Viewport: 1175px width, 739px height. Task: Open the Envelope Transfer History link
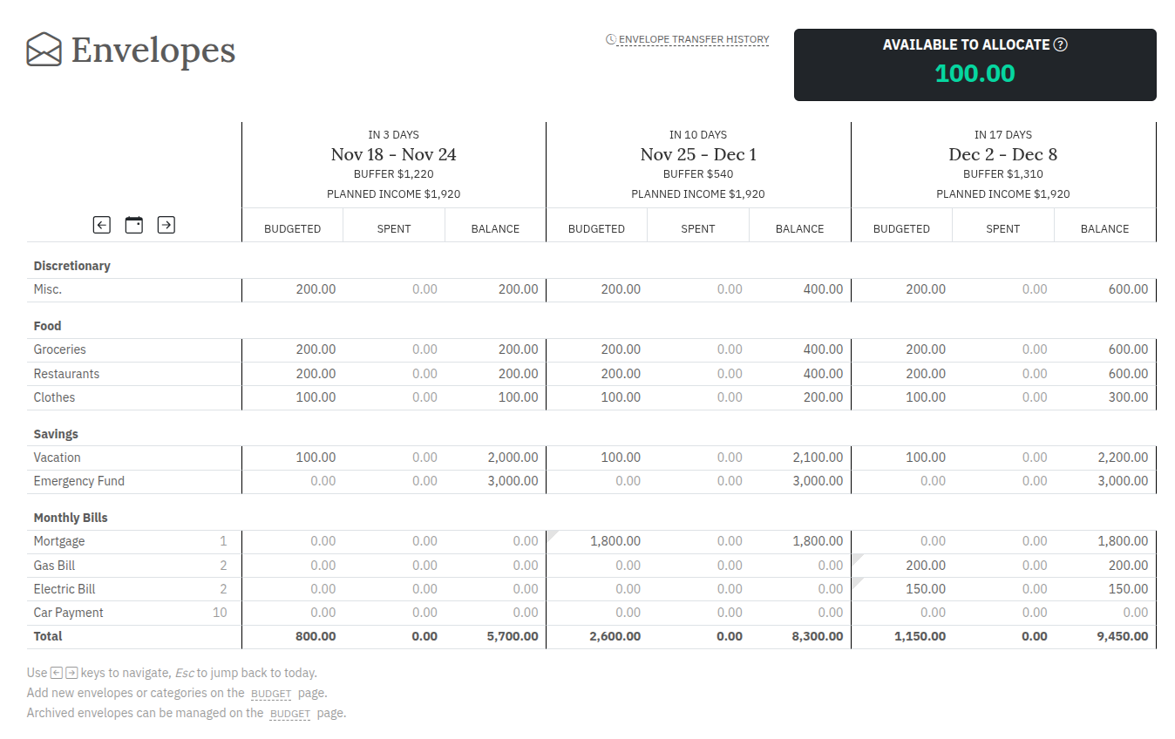[693, 39]
